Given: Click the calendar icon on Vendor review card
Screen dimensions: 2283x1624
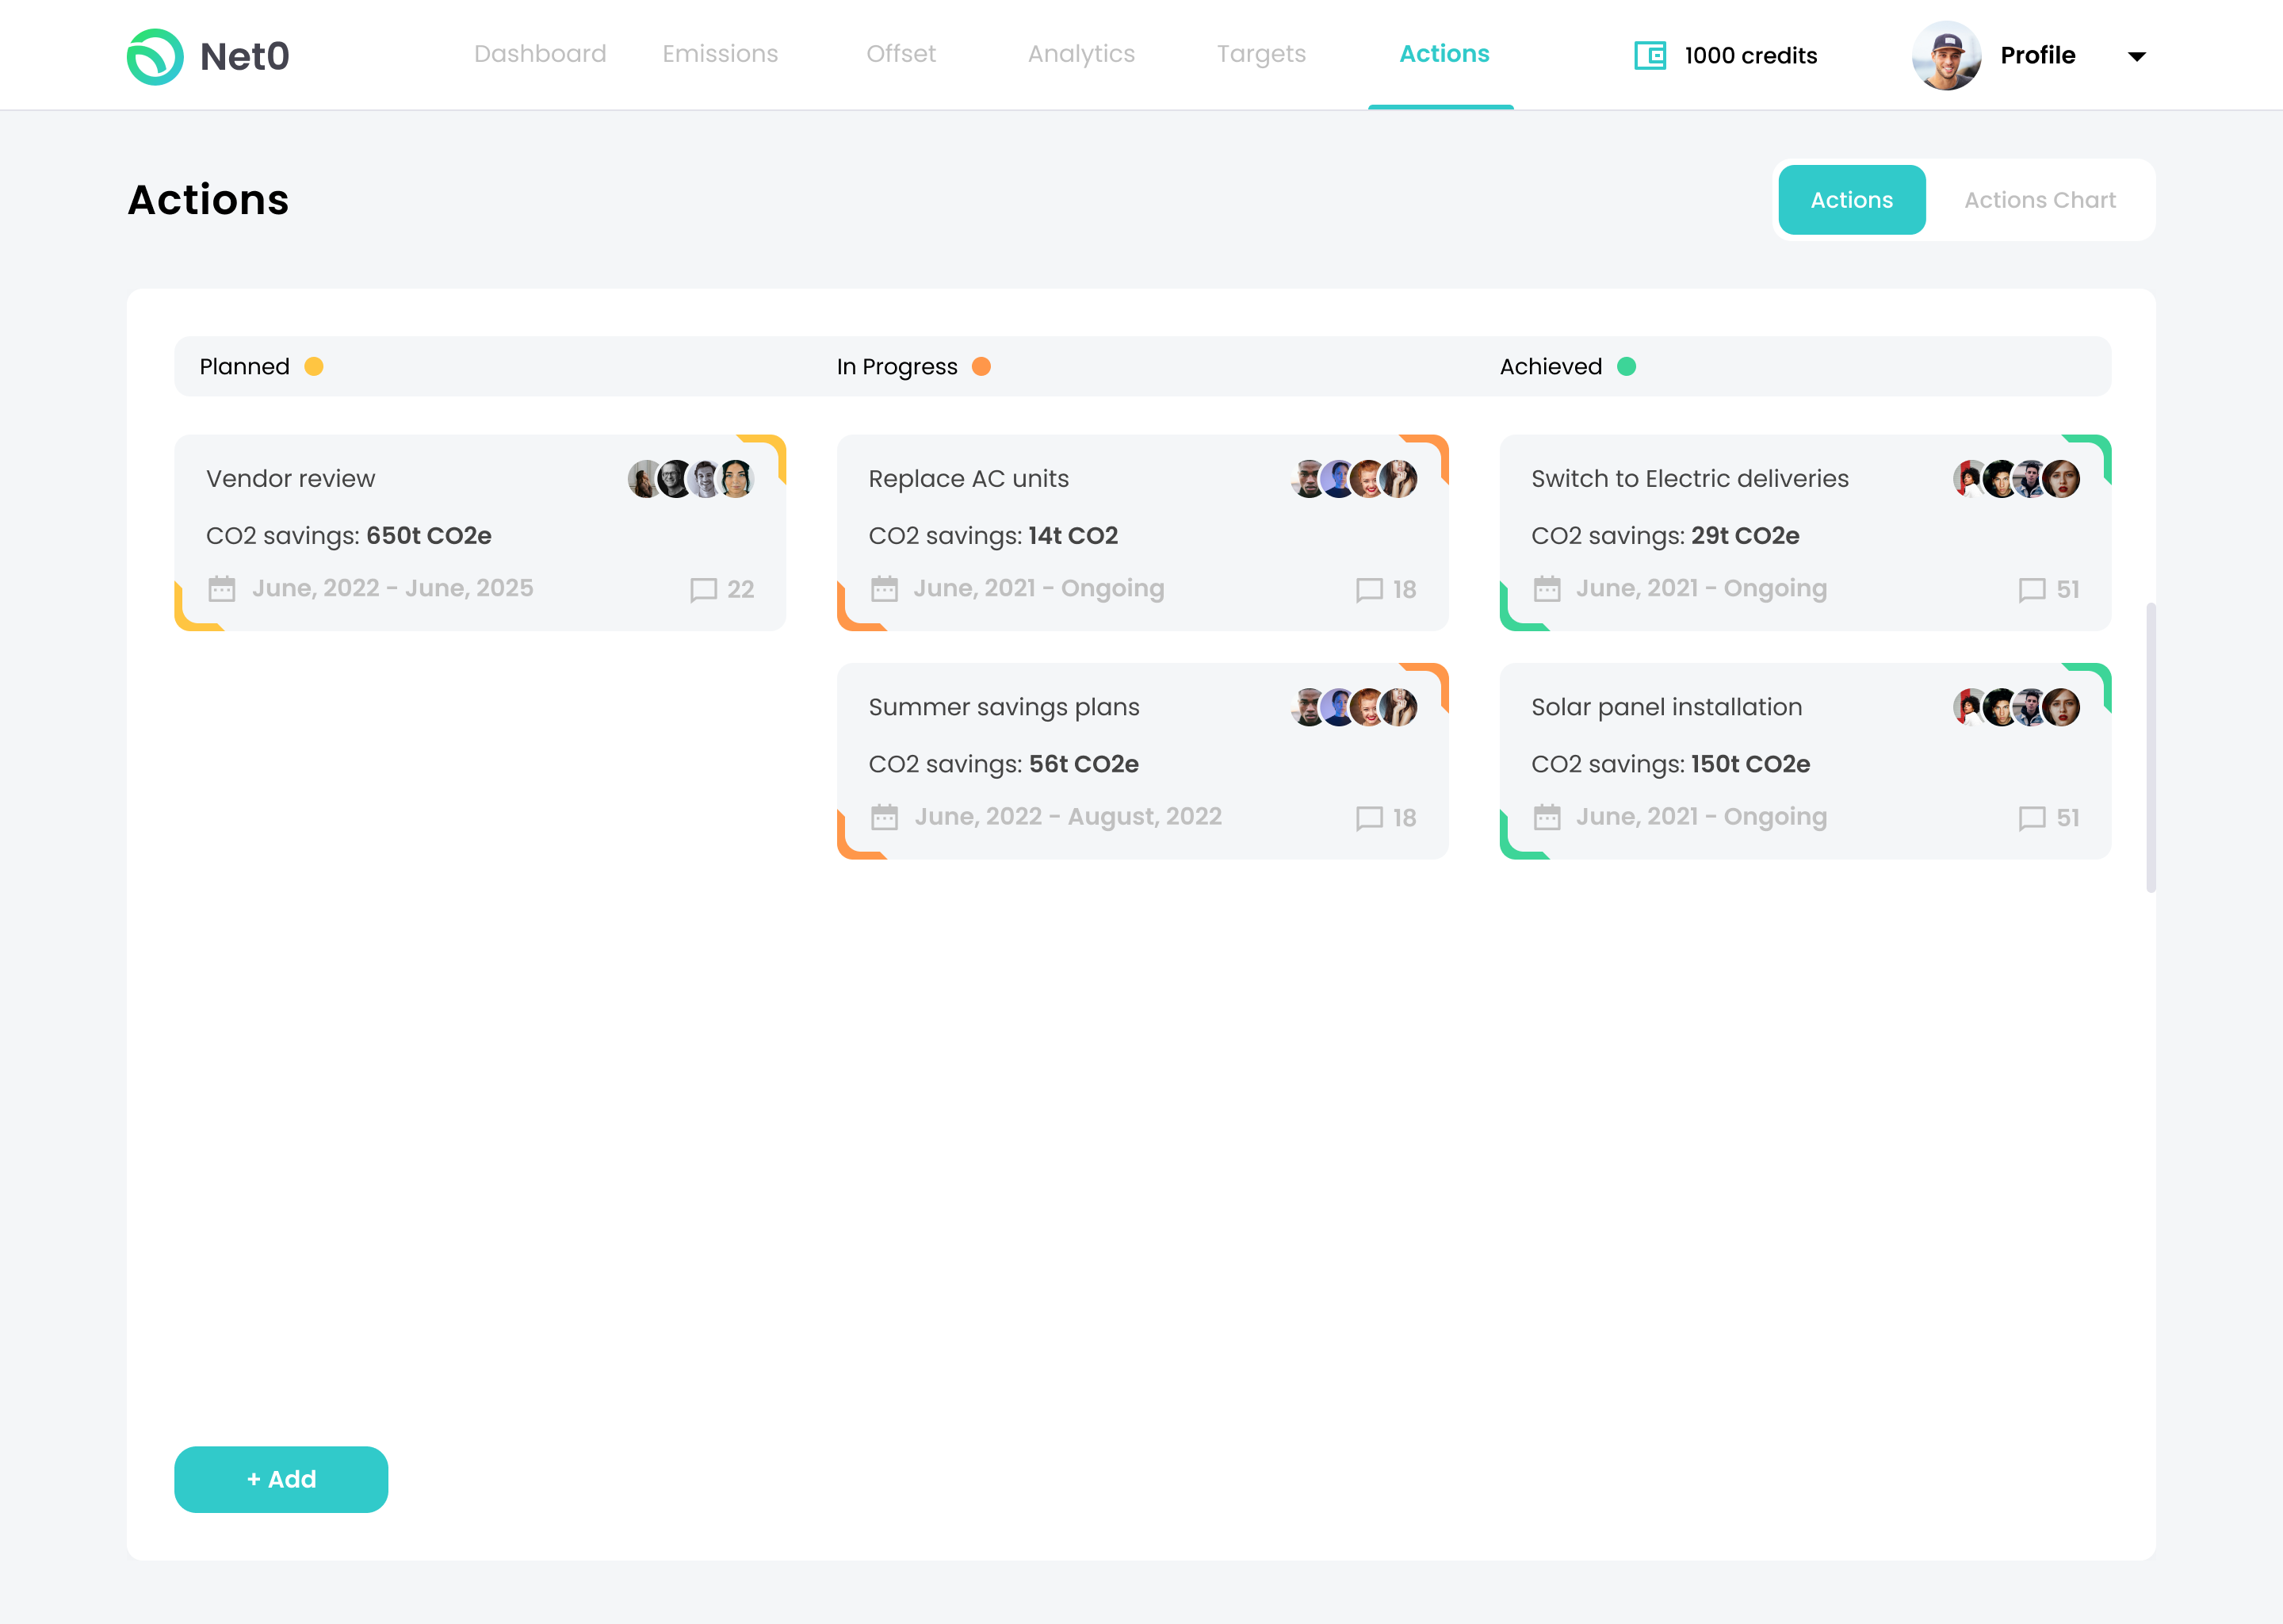Looking at the screenshot, I should point(221,590).
